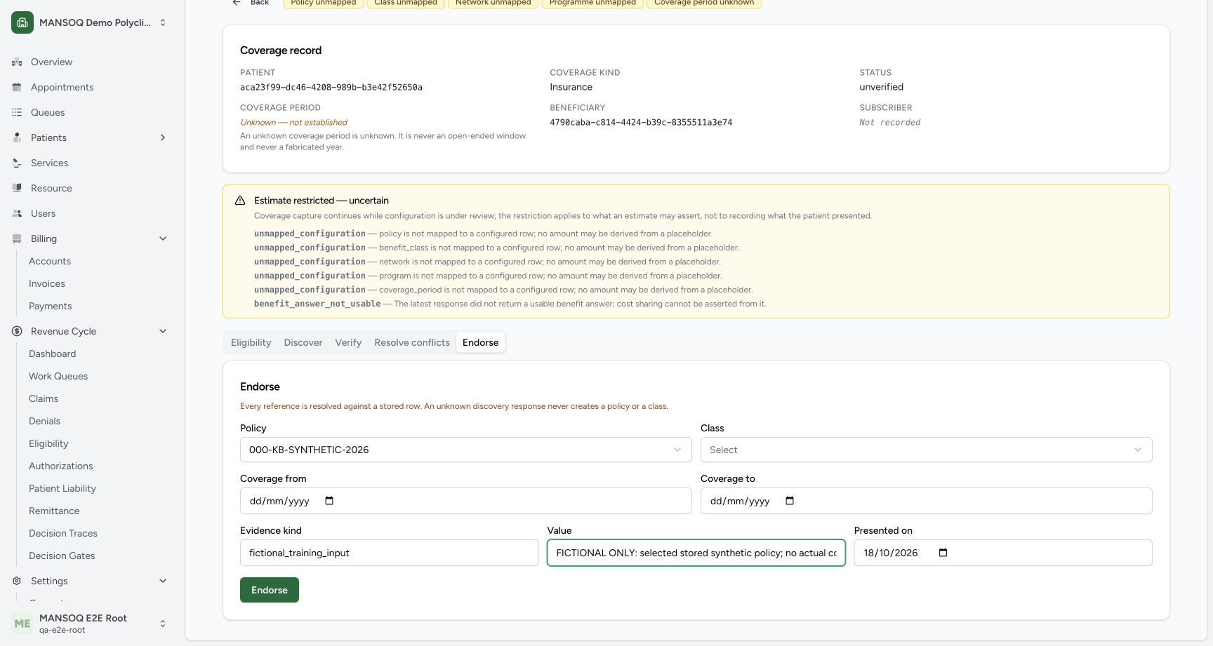Click the Settings gear icon
Screen dimensions: 1213x646
click(x=17, y=581)
